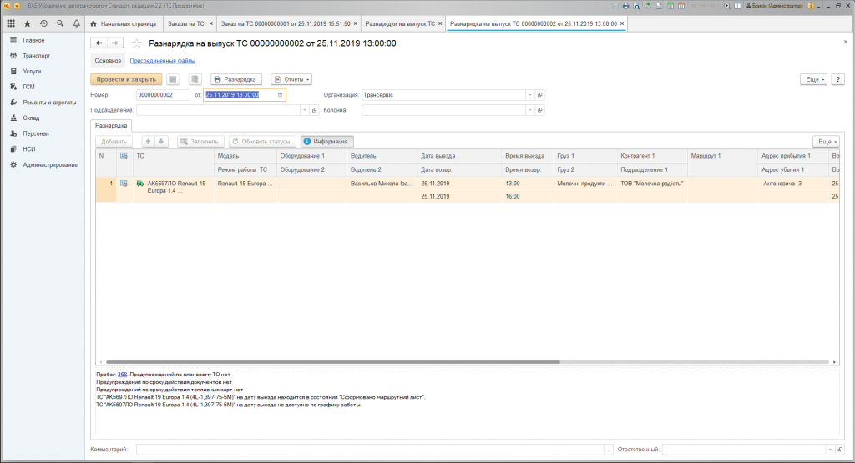Expand the Организация dropdown arrow
This screenshot has width=855, height=463.
click(x=530, y=95)
